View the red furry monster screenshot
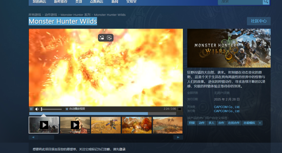 pos(137,125)
